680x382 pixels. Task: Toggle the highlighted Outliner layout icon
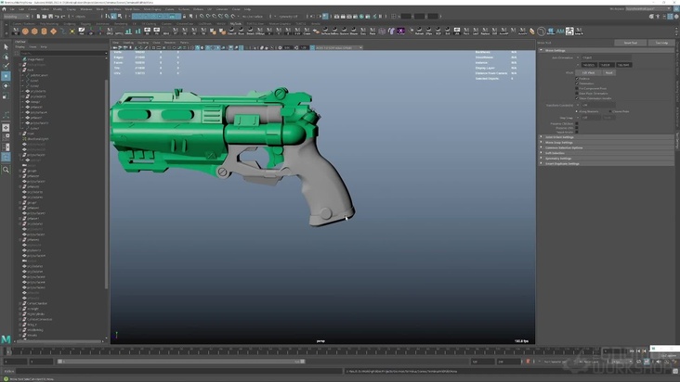(6, 157)
